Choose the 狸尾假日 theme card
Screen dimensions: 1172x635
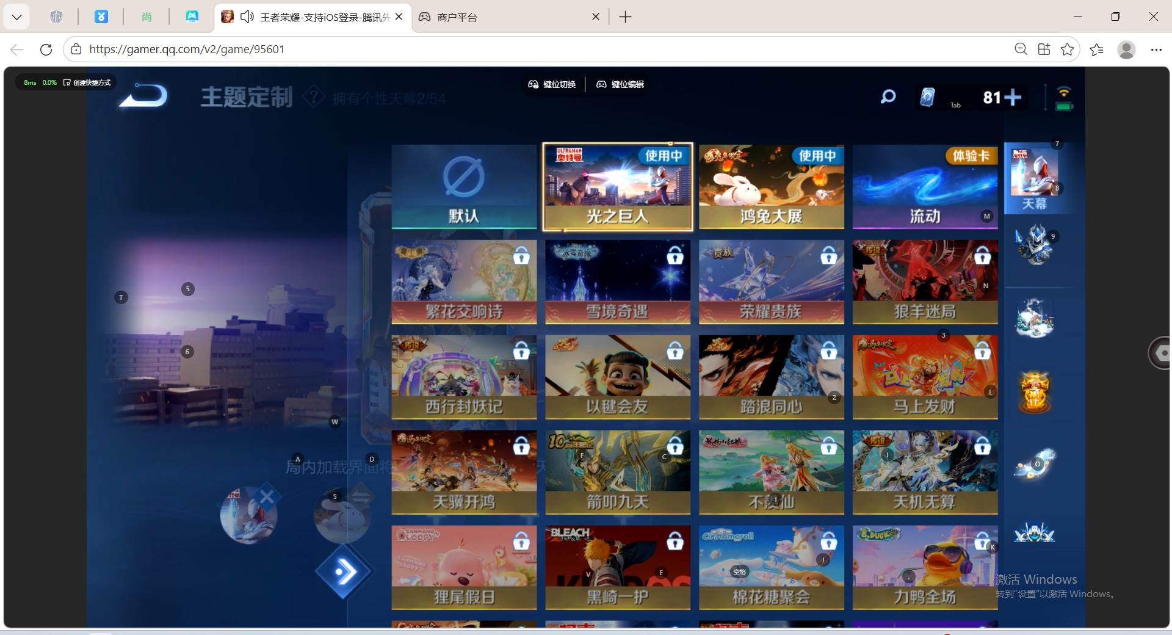464,568
